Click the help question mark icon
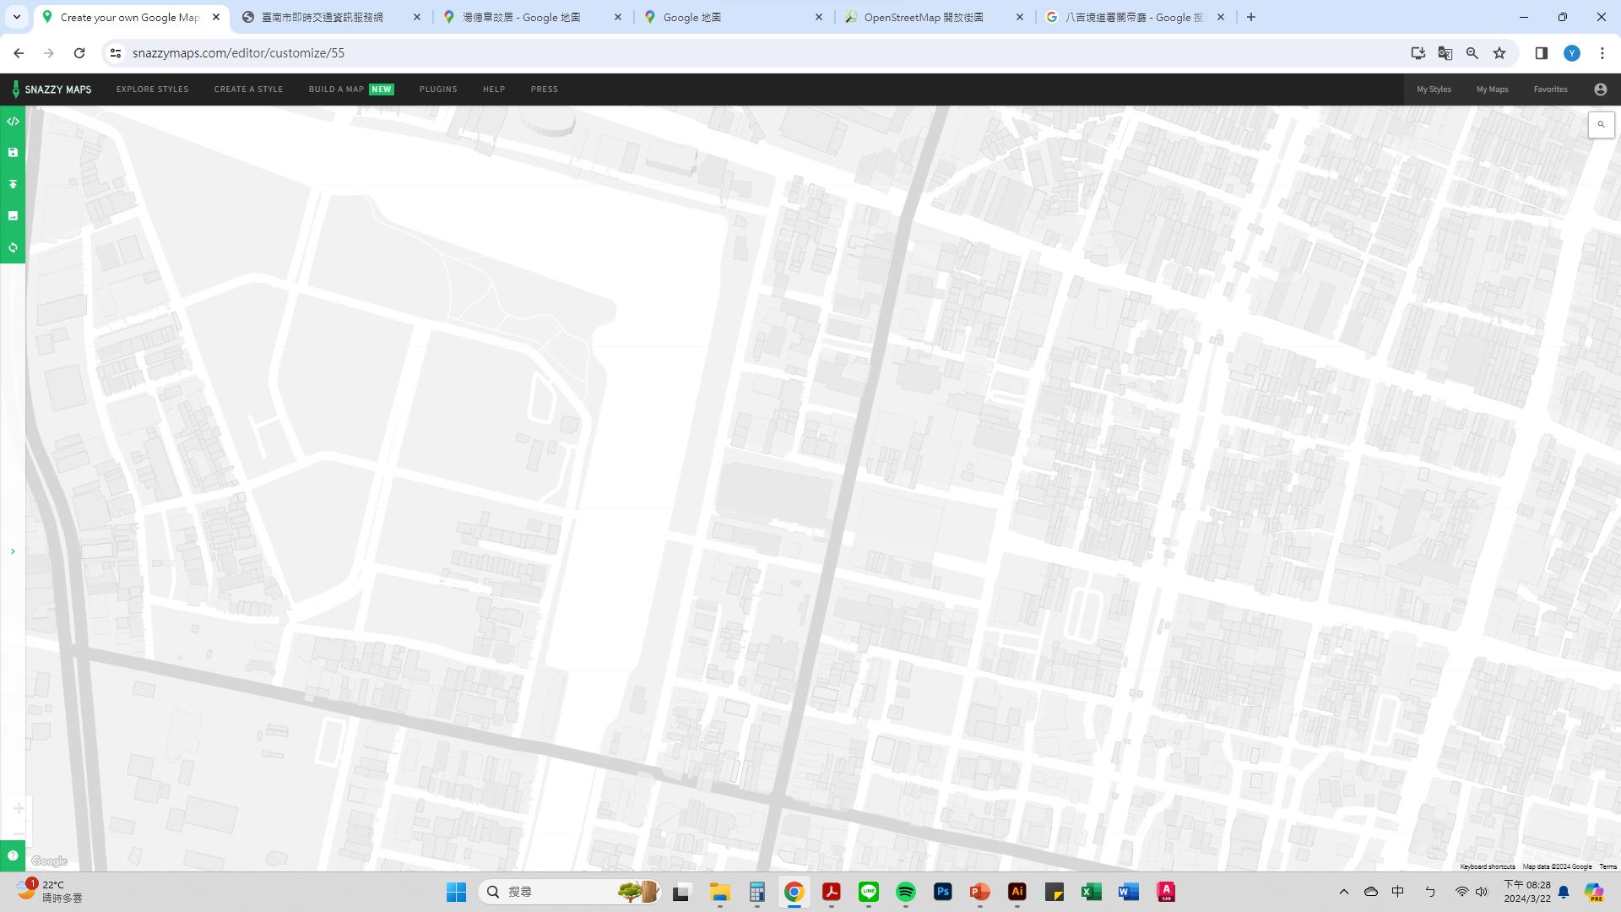1621x912 pixels. pos(13,855)
